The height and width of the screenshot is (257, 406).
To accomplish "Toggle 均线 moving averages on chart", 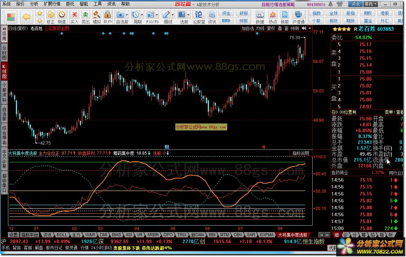I will coord(260,28).
